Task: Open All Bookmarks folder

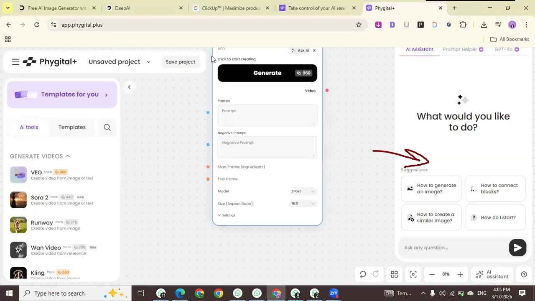Action: tap(510, 39)
